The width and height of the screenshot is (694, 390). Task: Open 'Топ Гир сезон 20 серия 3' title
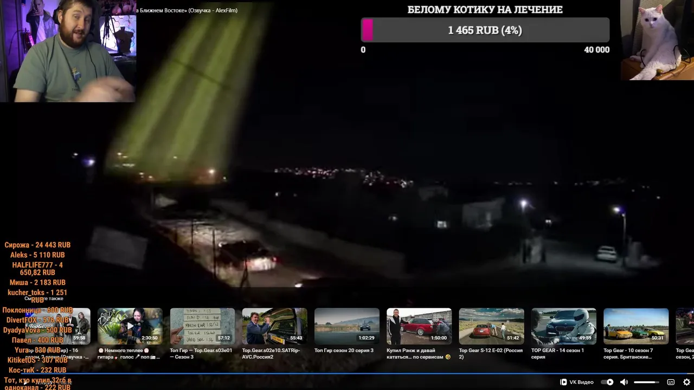(x=344, y=350)
